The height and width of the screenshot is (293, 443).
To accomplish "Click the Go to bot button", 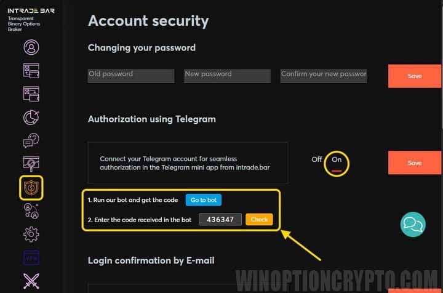I will click(x=204, y=200).
